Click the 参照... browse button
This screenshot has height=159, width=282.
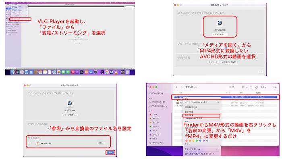[101, 143]
